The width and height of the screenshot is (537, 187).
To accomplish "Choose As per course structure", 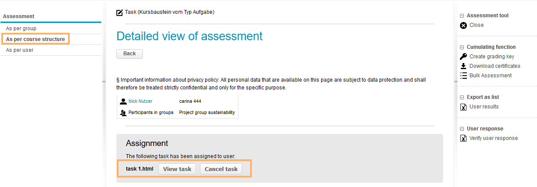I will pos(35,39).
